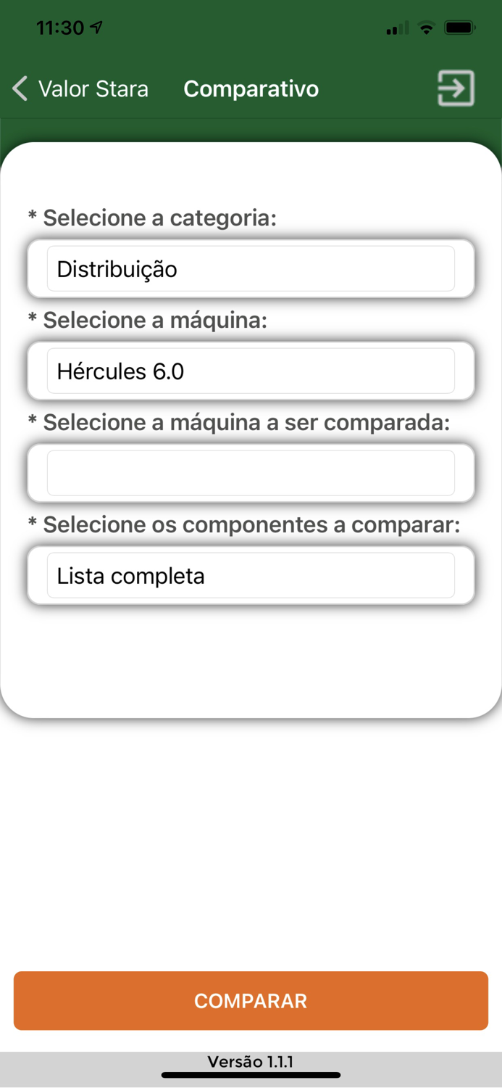Open the Lista completa components selector
The image size is (502, 1088).
[x=251, y=574]
